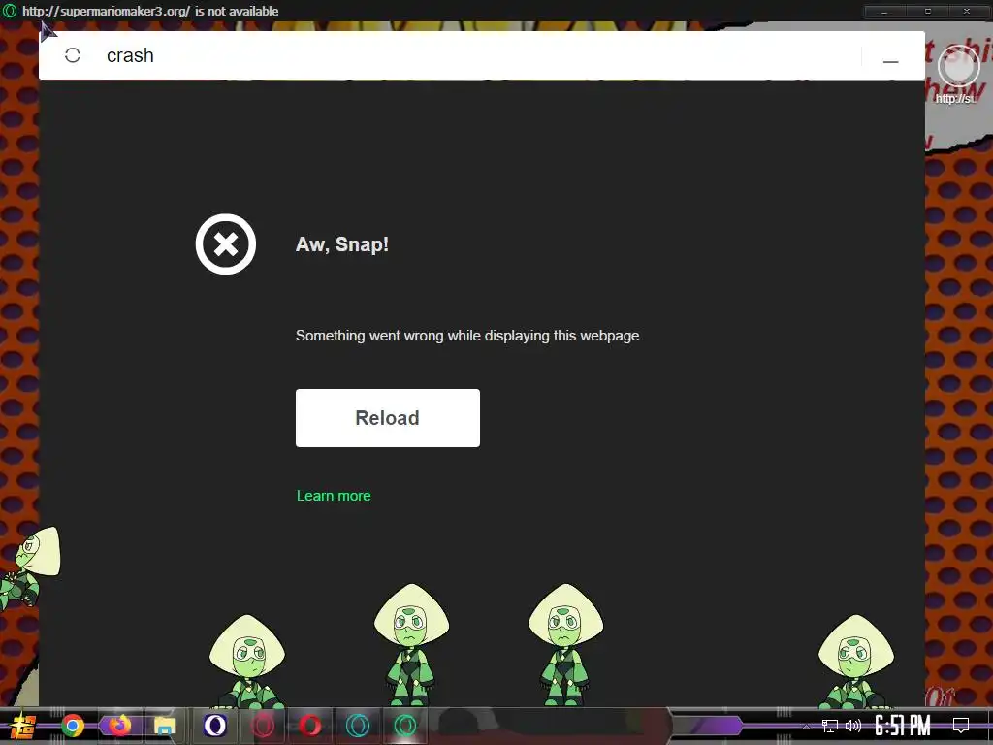Switch to the active green Opera taskbar icon
993x745 pixels.
[405, 726]
